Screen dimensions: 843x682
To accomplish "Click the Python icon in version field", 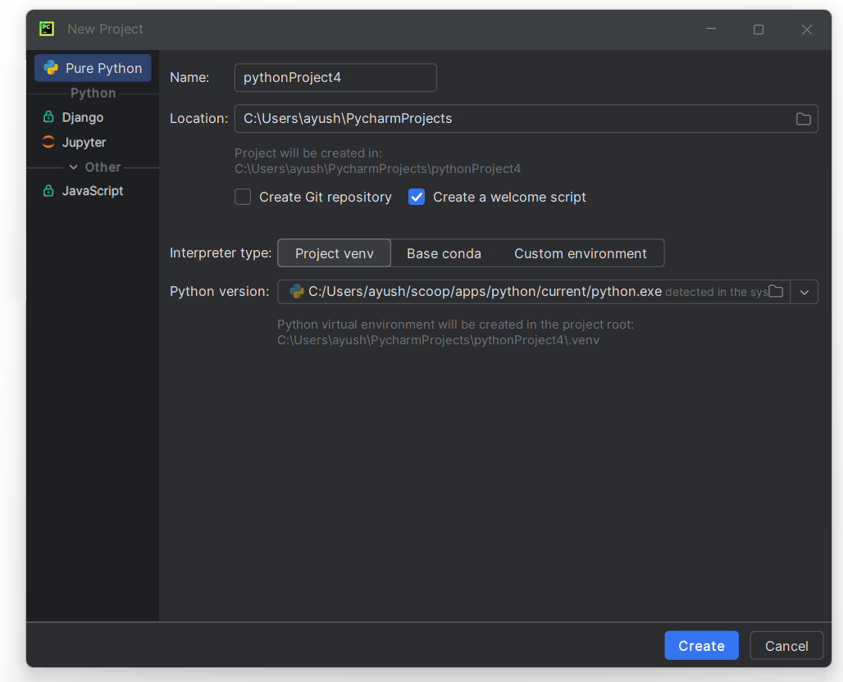I will pos(297,291).
